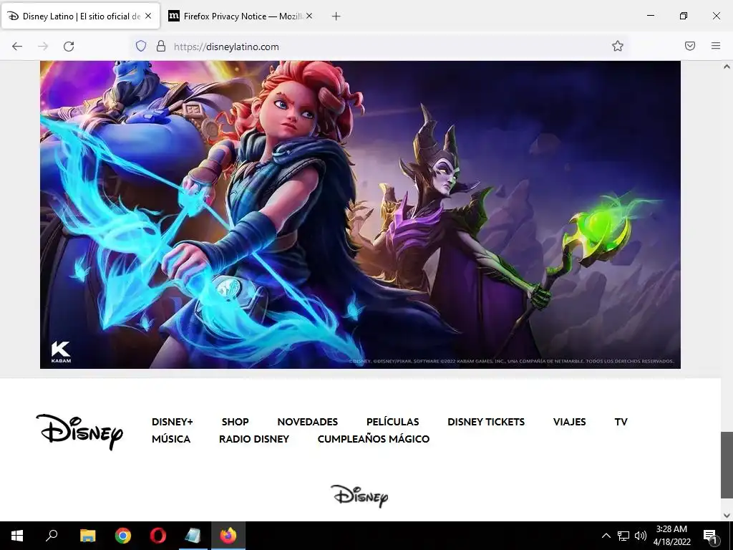The height and width of the screenshot is (550, 733).
Task: Open the tracking protection shield
Action: click(x=141, y=46)
